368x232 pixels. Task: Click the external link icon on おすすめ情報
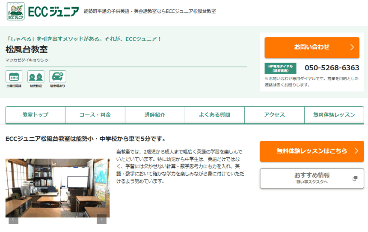[355, 178]
